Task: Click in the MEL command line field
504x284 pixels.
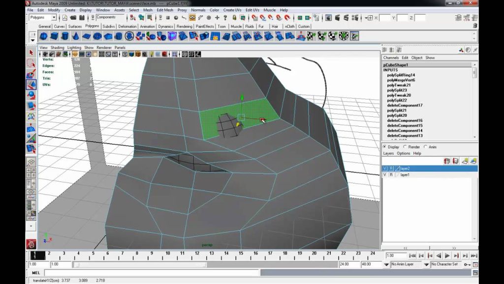Action: point(152,273)
